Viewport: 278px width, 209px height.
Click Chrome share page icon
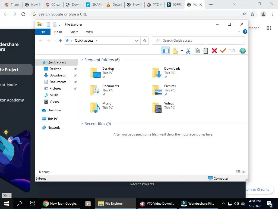pos(244,14)
